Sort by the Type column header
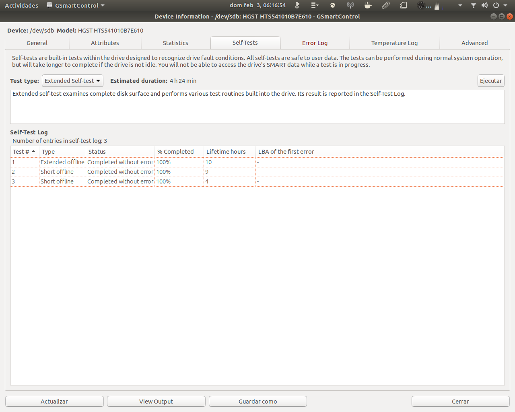Image resolution: width=515 pixels, height=412 pixels. tap(62, 152)
